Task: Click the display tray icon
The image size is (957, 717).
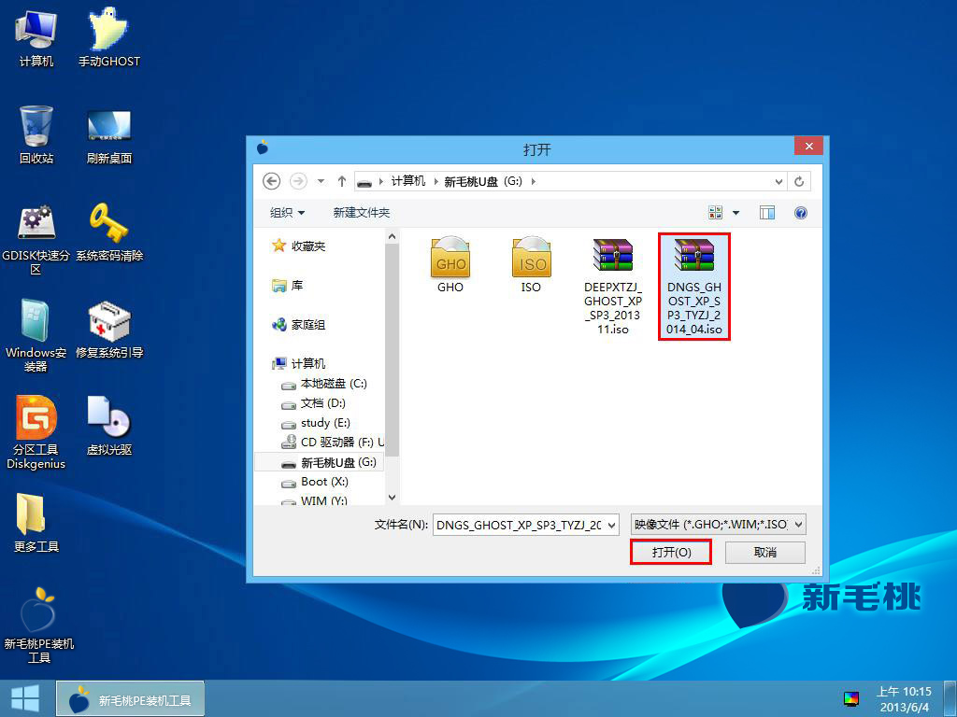Action: (850, 698)
